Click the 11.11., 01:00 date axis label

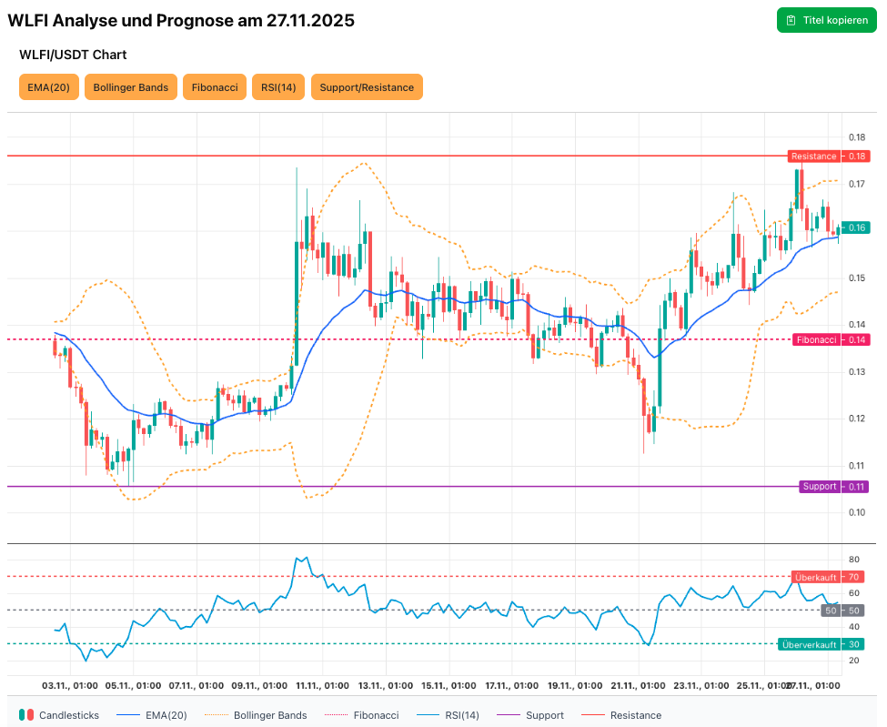coord(322,685)
